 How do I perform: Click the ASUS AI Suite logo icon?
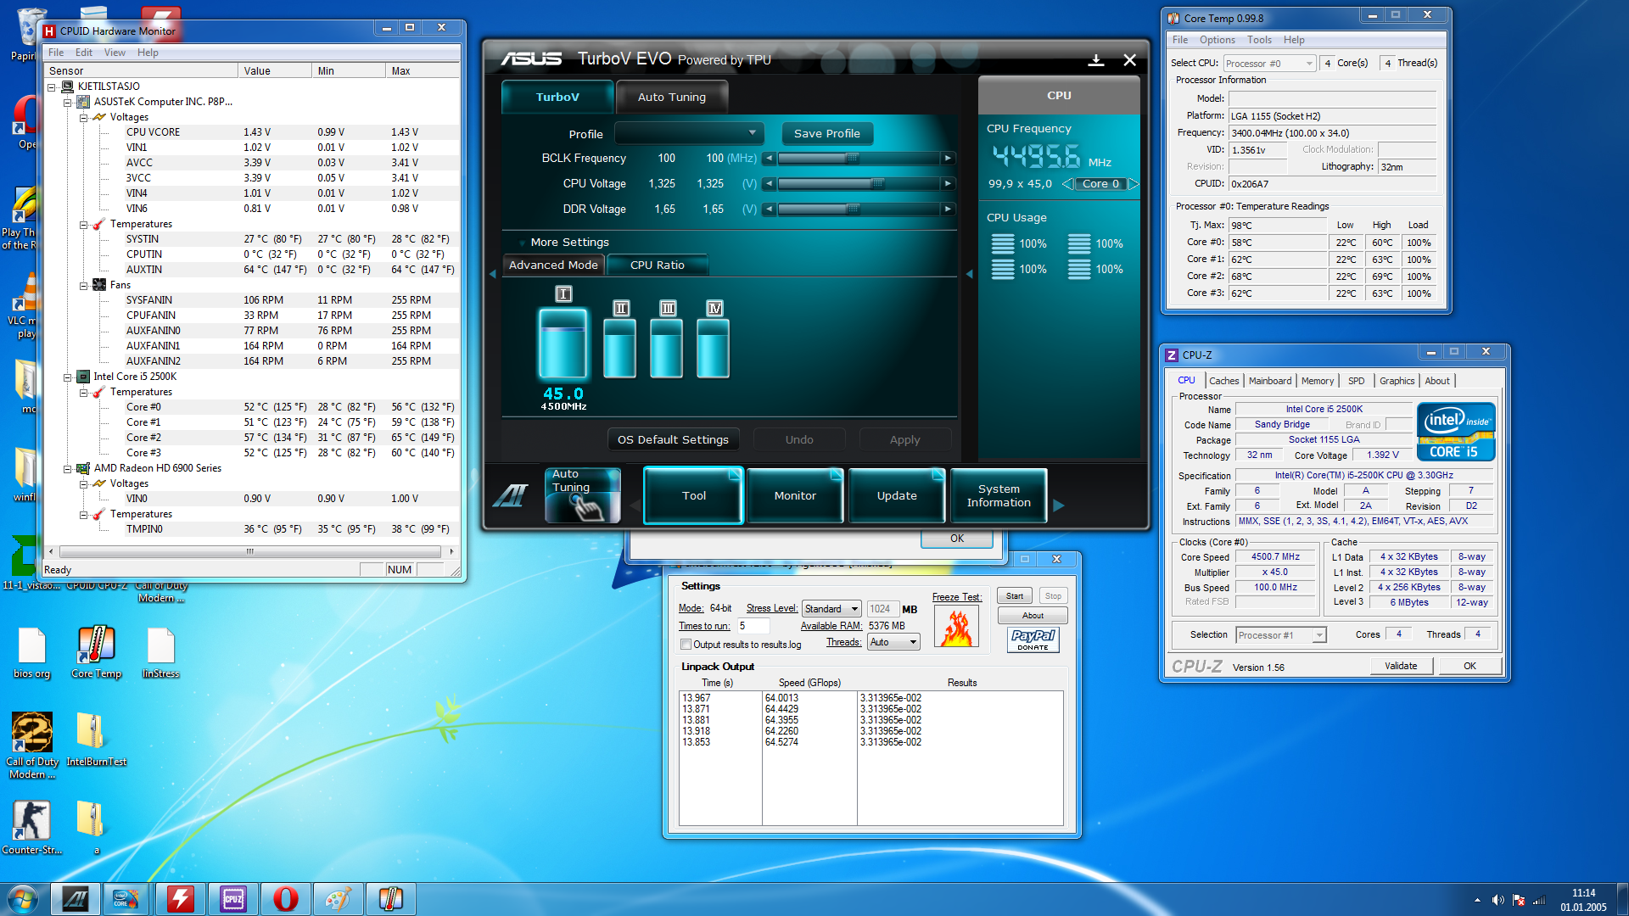pos(510,495)
